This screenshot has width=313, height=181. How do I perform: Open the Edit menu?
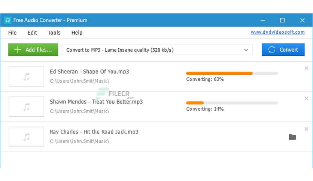[32, 33]
